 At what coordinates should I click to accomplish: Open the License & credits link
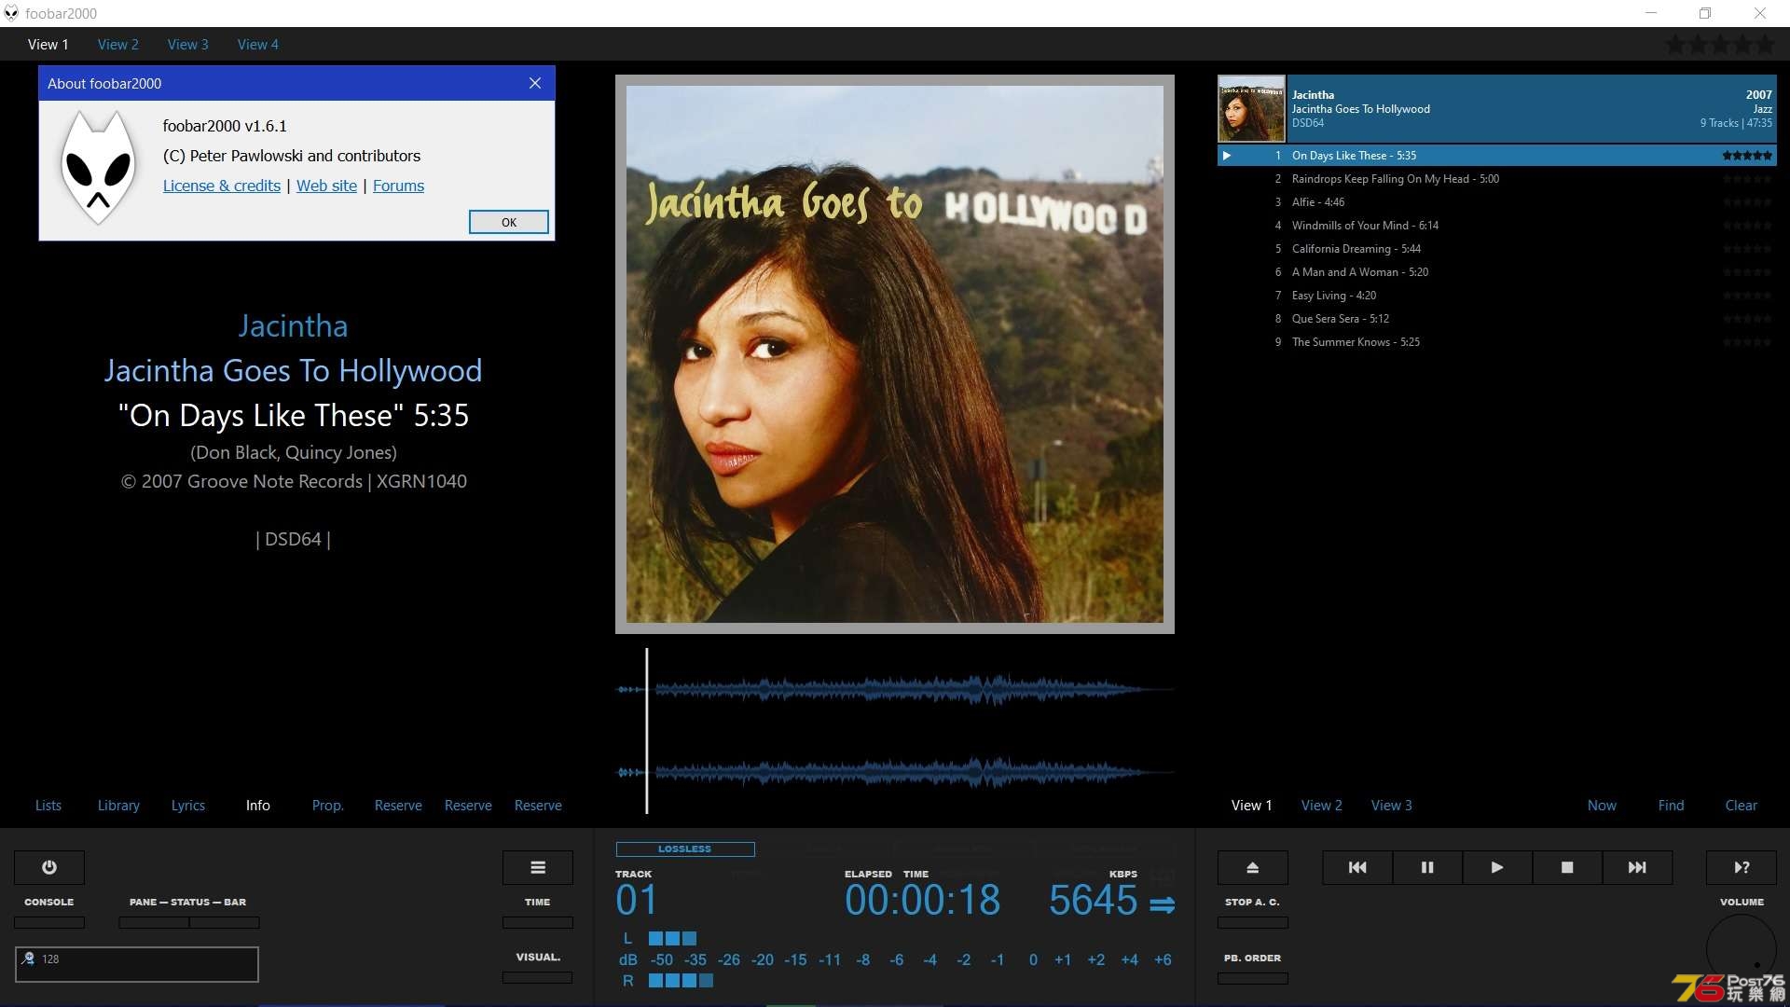(x=222, y=186)
